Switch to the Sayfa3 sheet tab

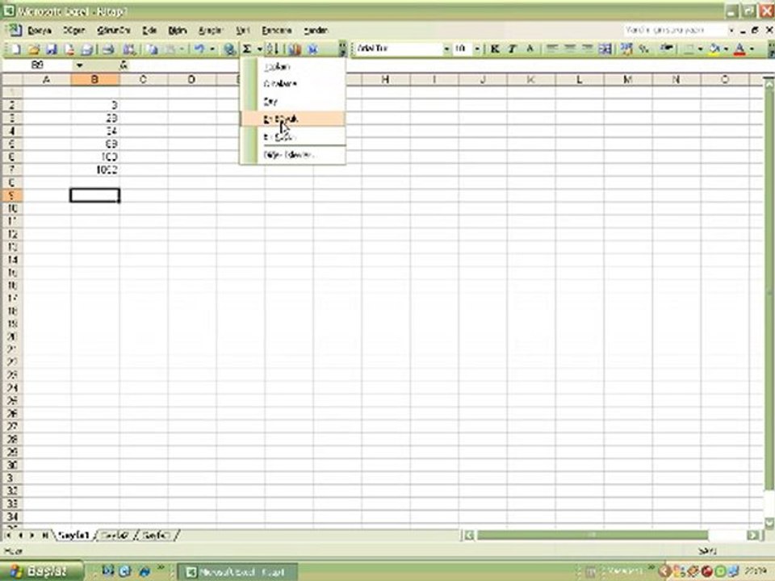pyautogui.click(x=156, y=536)
